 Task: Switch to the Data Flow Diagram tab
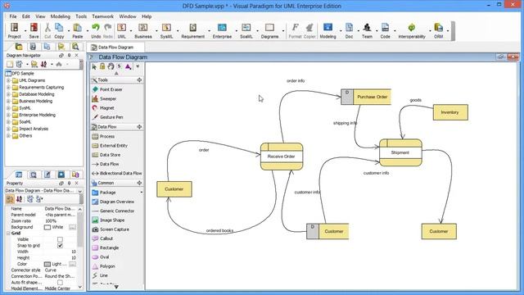pos(115,48)
